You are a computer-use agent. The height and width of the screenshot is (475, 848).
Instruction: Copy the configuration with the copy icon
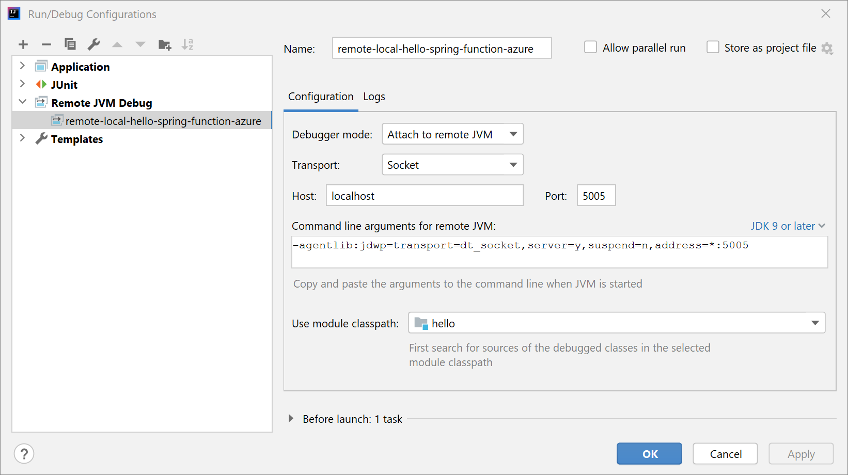point(70,44)
